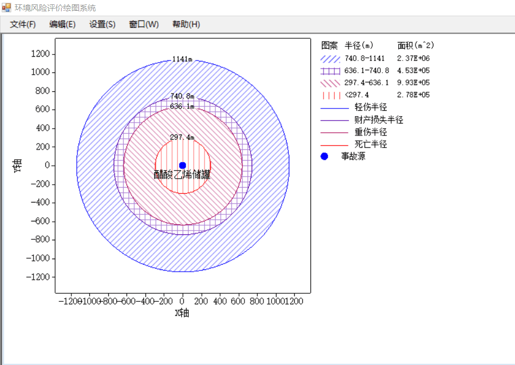Screen dimensions: 515x365
Task: Click the Y-axis tick label -1200
Action: [38, 277]
